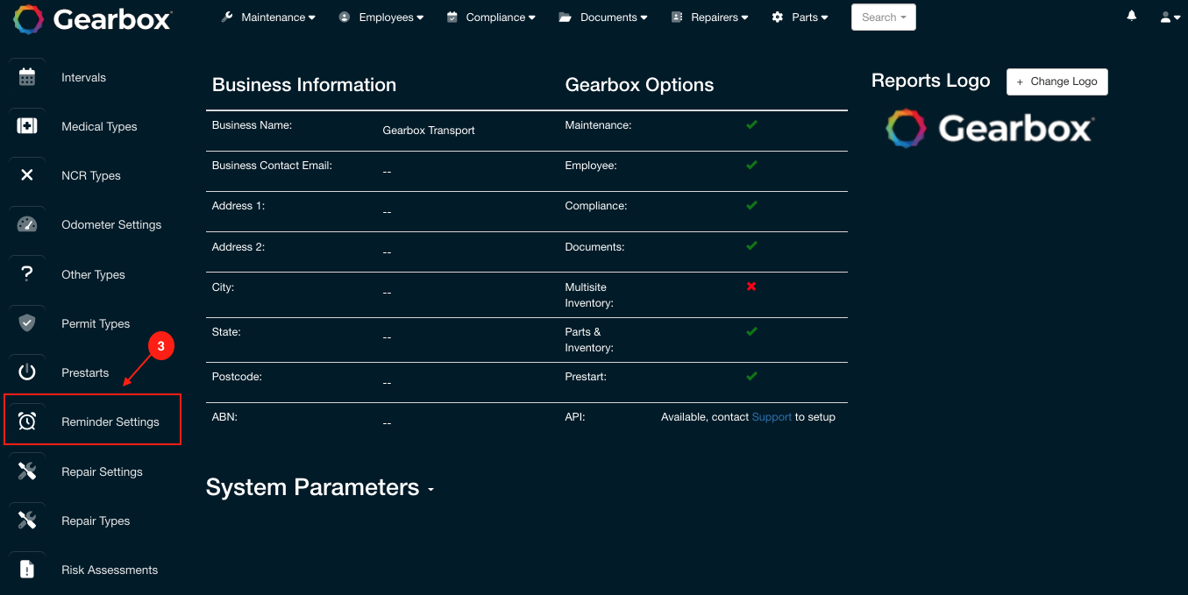Open notifications bell icon
This screenshot has height=595, width=1188.
pos(1132,16)
